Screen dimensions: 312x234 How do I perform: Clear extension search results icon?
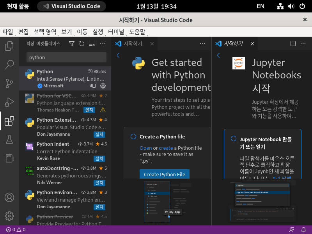[x=92, y=44]
